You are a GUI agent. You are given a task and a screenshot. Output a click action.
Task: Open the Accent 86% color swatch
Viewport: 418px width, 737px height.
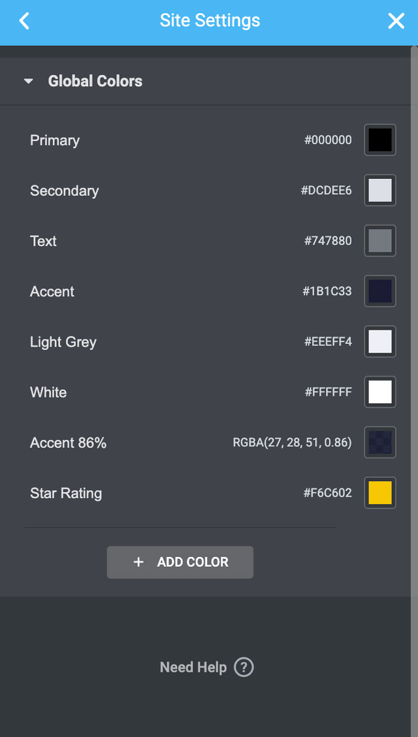point(380,443)
